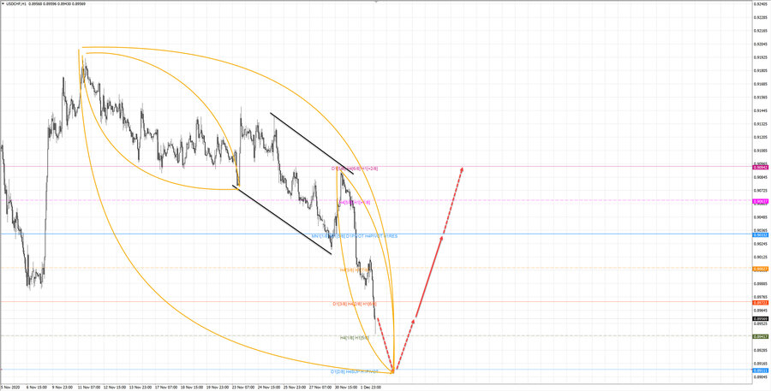Click the 1 Dec 23:00 time label
771x391 pixels.
coord(371,387)
